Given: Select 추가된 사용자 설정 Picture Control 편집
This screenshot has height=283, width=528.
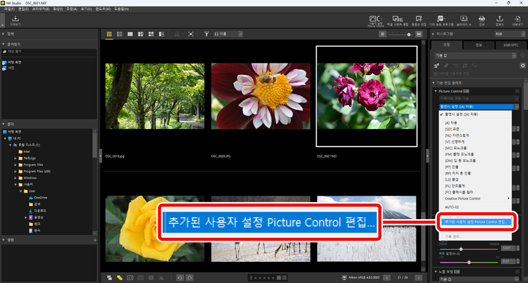Looking at the screenshot, I should click(x=476, y=222).
